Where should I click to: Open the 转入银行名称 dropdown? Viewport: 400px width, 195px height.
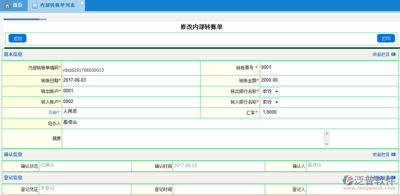270,102
